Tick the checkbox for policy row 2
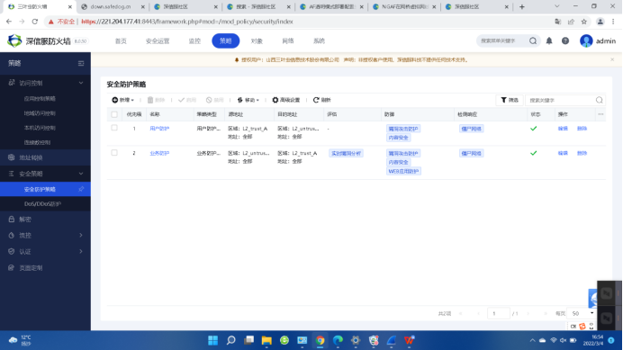 pyautogui.click(x=114, y=153)
